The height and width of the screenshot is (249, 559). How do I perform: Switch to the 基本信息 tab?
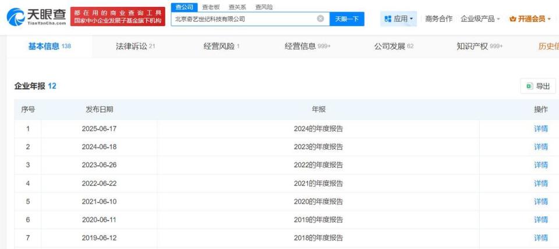49,46
